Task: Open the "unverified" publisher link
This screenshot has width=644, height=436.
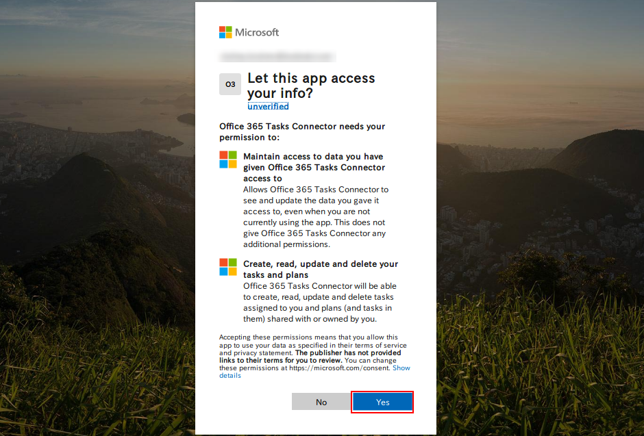Action: pos(268,107)
